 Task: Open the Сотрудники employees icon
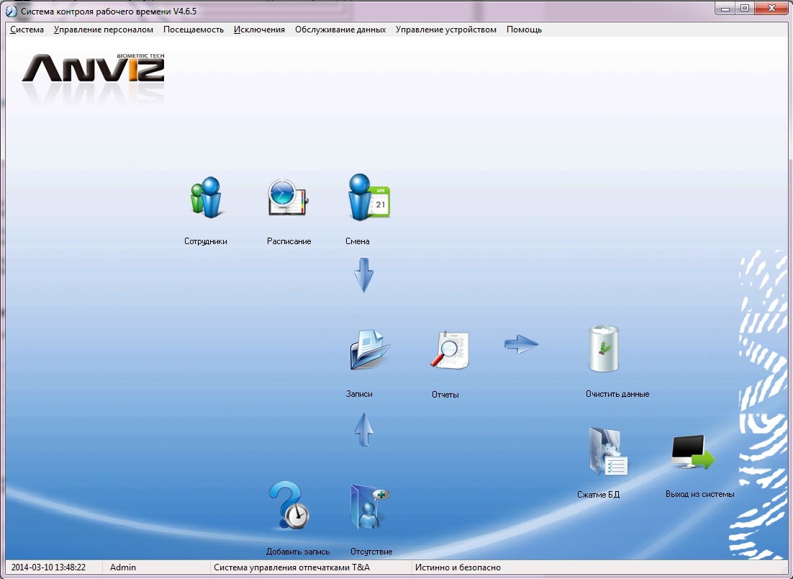(207, 197)
